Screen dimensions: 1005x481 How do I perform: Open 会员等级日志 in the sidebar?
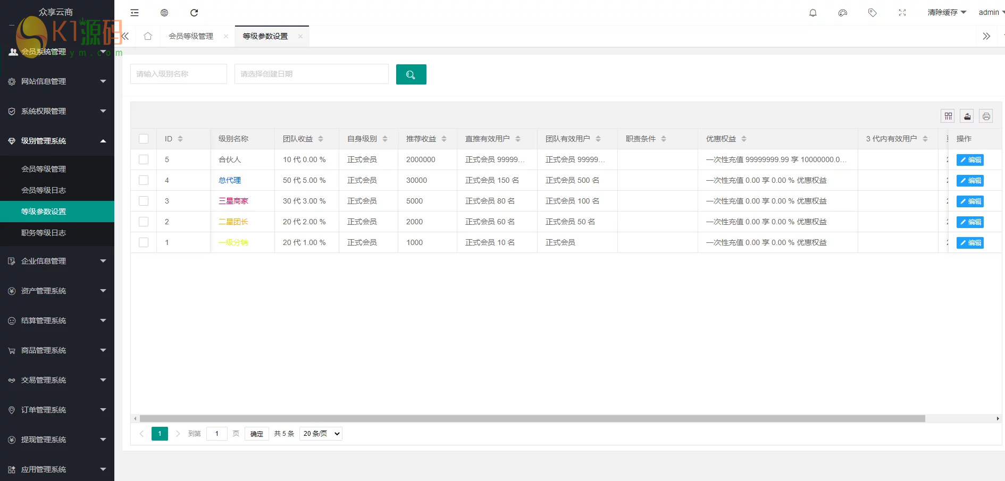point(44,190)
